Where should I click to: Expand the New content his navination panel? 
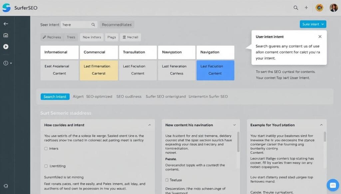point(234,125)
